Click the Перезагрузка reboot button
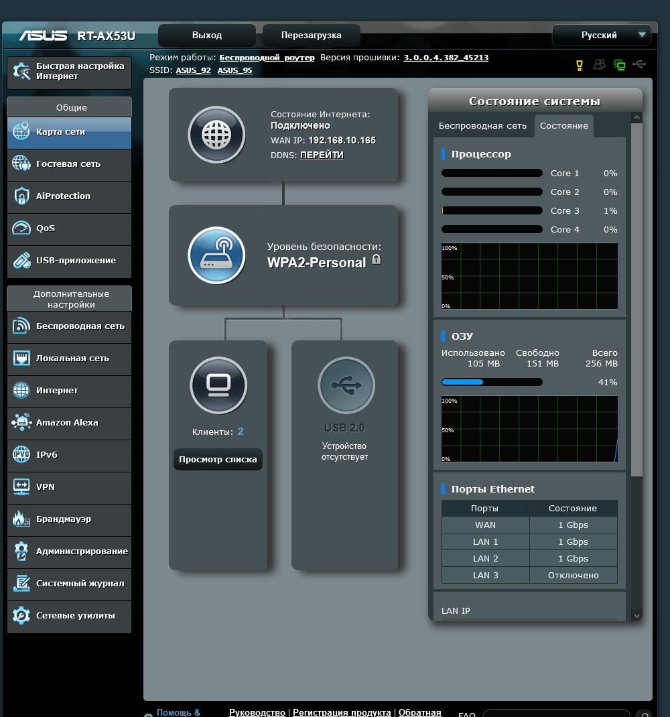The height and width of the screenshot is (717, 670). (312, 36)
